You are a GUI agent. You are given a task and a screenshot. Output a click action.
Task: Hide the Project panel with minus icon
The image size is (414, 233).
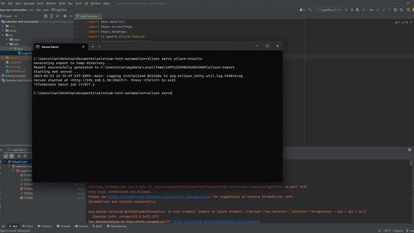71,16
